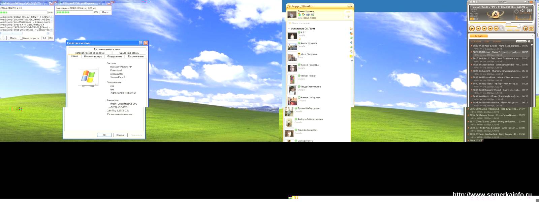The image size is (539, 202).
Task: Click the 14% move progress bar
Action: click(x=24, y=12)
